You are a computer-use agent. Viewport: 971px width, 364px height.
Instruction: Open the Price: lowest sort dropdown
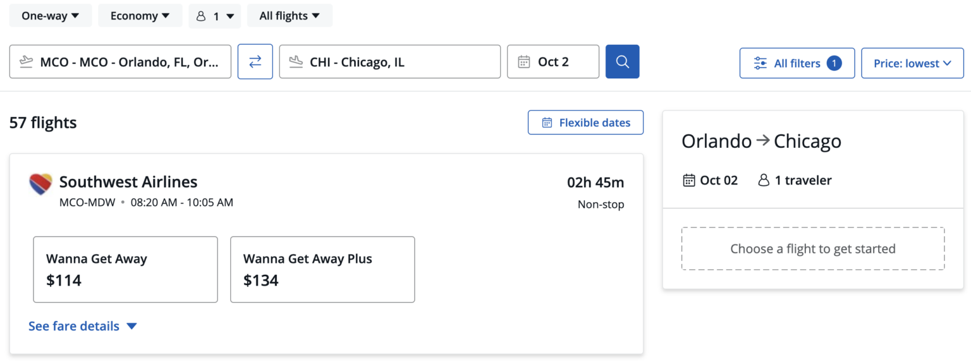912,63
